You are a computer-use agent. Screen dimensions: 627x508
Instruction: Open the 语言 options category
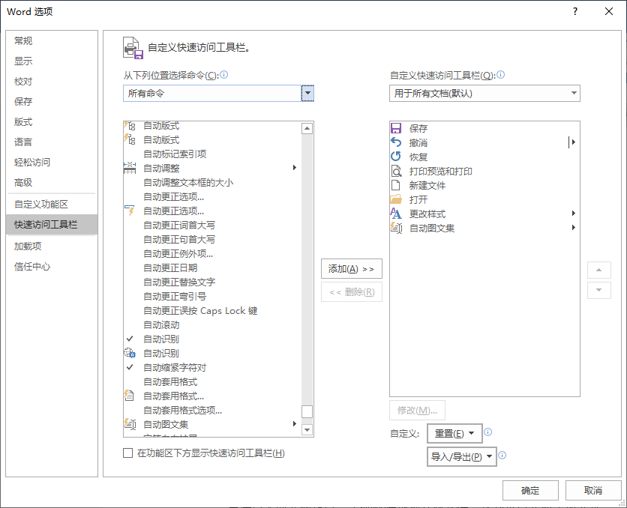52,142
